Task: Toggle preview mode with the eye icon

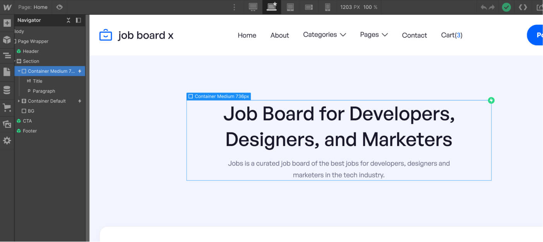Action: click(59, 7)
